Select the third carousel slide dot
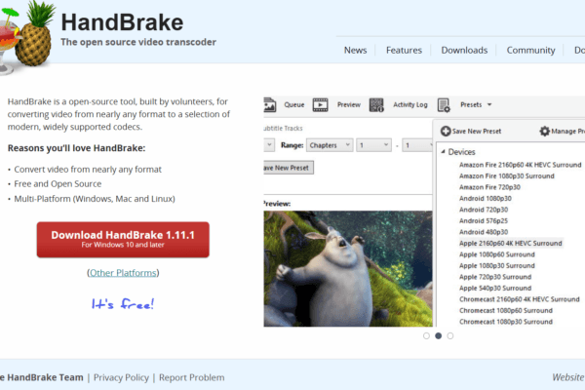This screenshot has width=585, height=390. pyautogui.click(x=450, y=335)
